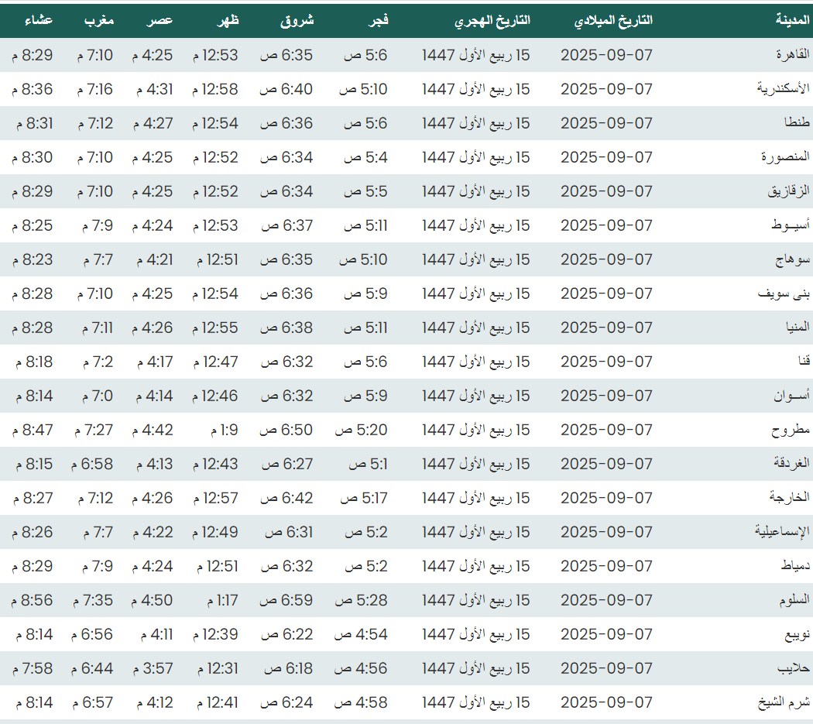Open the أسوان city entry
813x724 pixels.
[x=791, y=396]
